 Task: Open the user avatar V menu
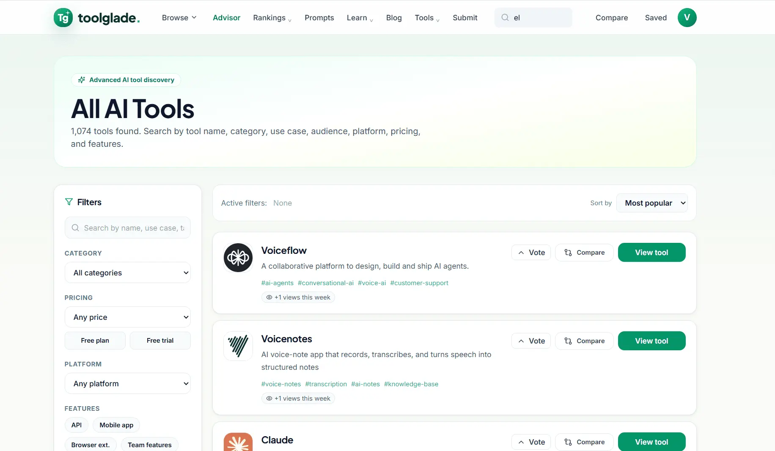point(687,17)
